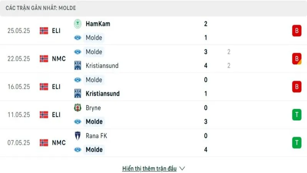Click the ELI league label on 11.05.25
Viewport: 307px width, 173px height.
pos(56,115)
